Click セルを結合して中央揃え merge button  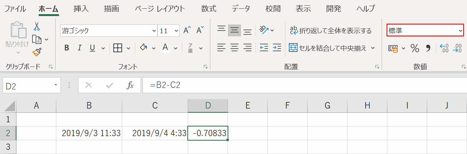[328, 48]
